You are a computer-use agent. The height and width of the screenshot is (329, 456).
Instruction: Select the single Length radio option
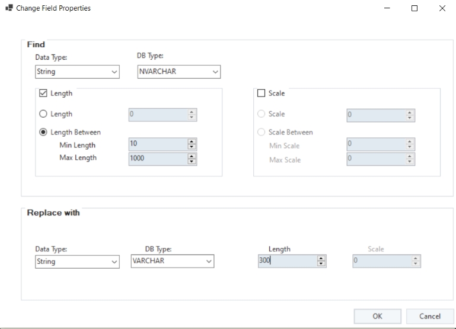43,114
